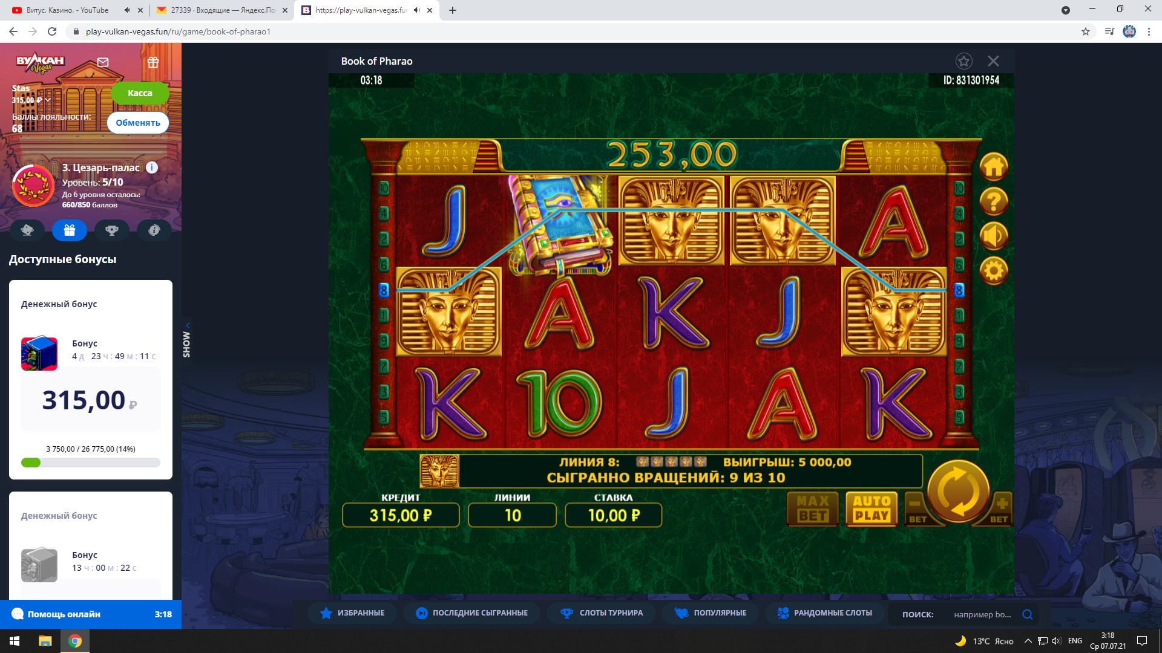Open Помощь онлайн chat

91,614
